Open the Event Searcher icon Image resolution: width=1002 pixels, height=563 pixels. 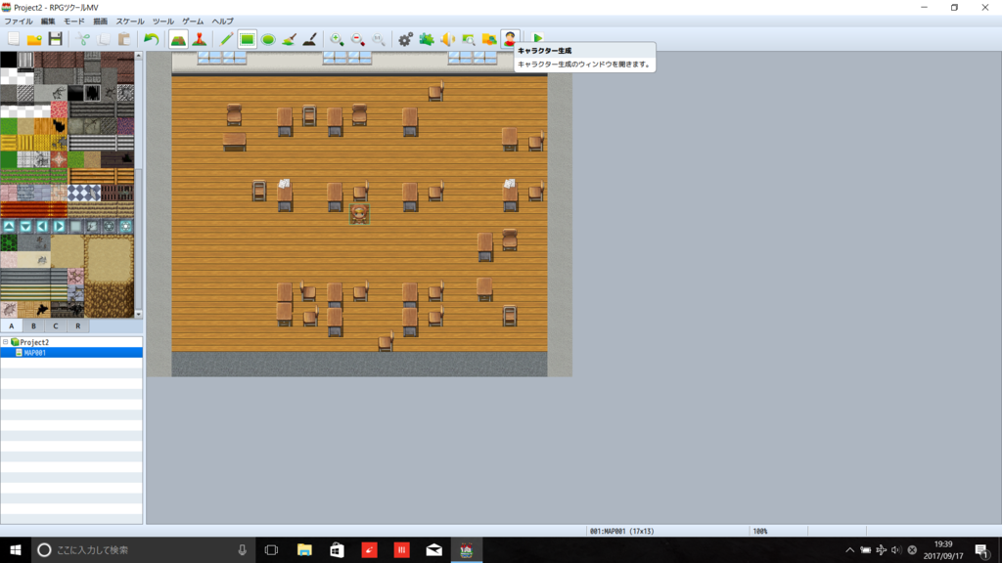coord(469,39)
